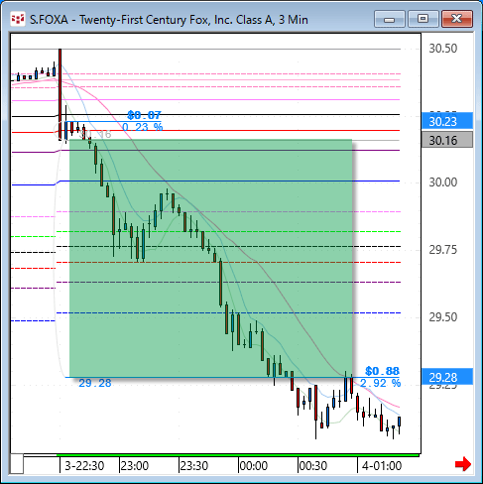Click the $0.88 measurement label
Screen dimensions: 483x484
click(x=382, y=371)
